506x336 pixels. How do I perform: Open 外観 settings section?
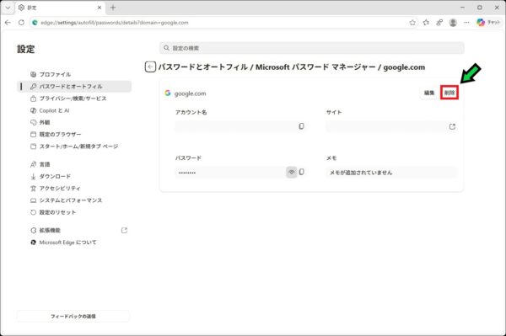tap(74, 122)
